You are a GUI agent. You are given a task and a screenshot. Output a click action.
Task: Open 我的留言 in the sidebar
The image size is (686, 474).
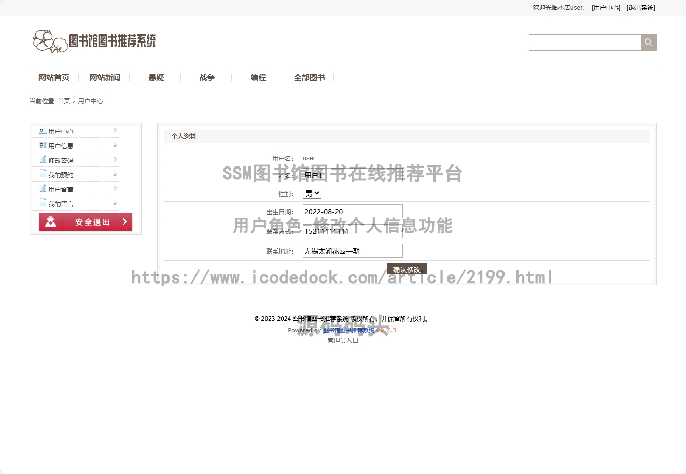(61, 204)
